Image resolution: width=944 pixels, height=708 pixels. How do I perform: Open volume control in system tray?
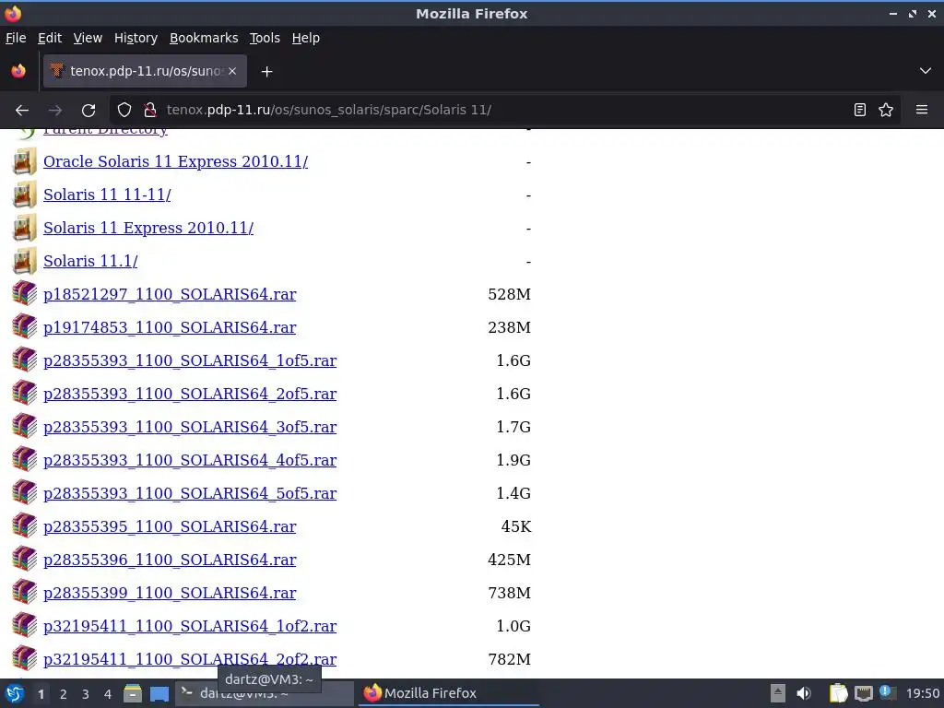[x=804, y=693]
